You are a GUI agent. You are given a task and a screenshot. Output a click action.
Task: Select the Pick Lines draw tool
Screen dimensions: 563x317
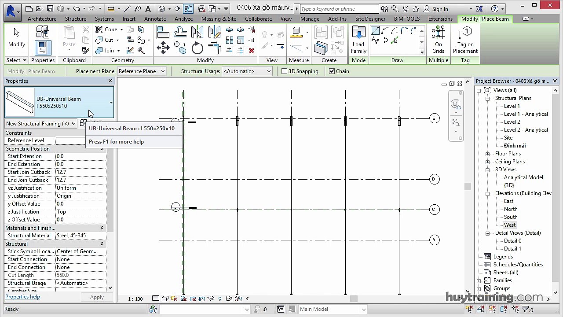coord(395,41)
